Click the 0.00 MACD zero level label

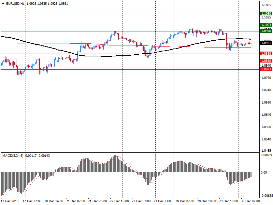point(264,173)
